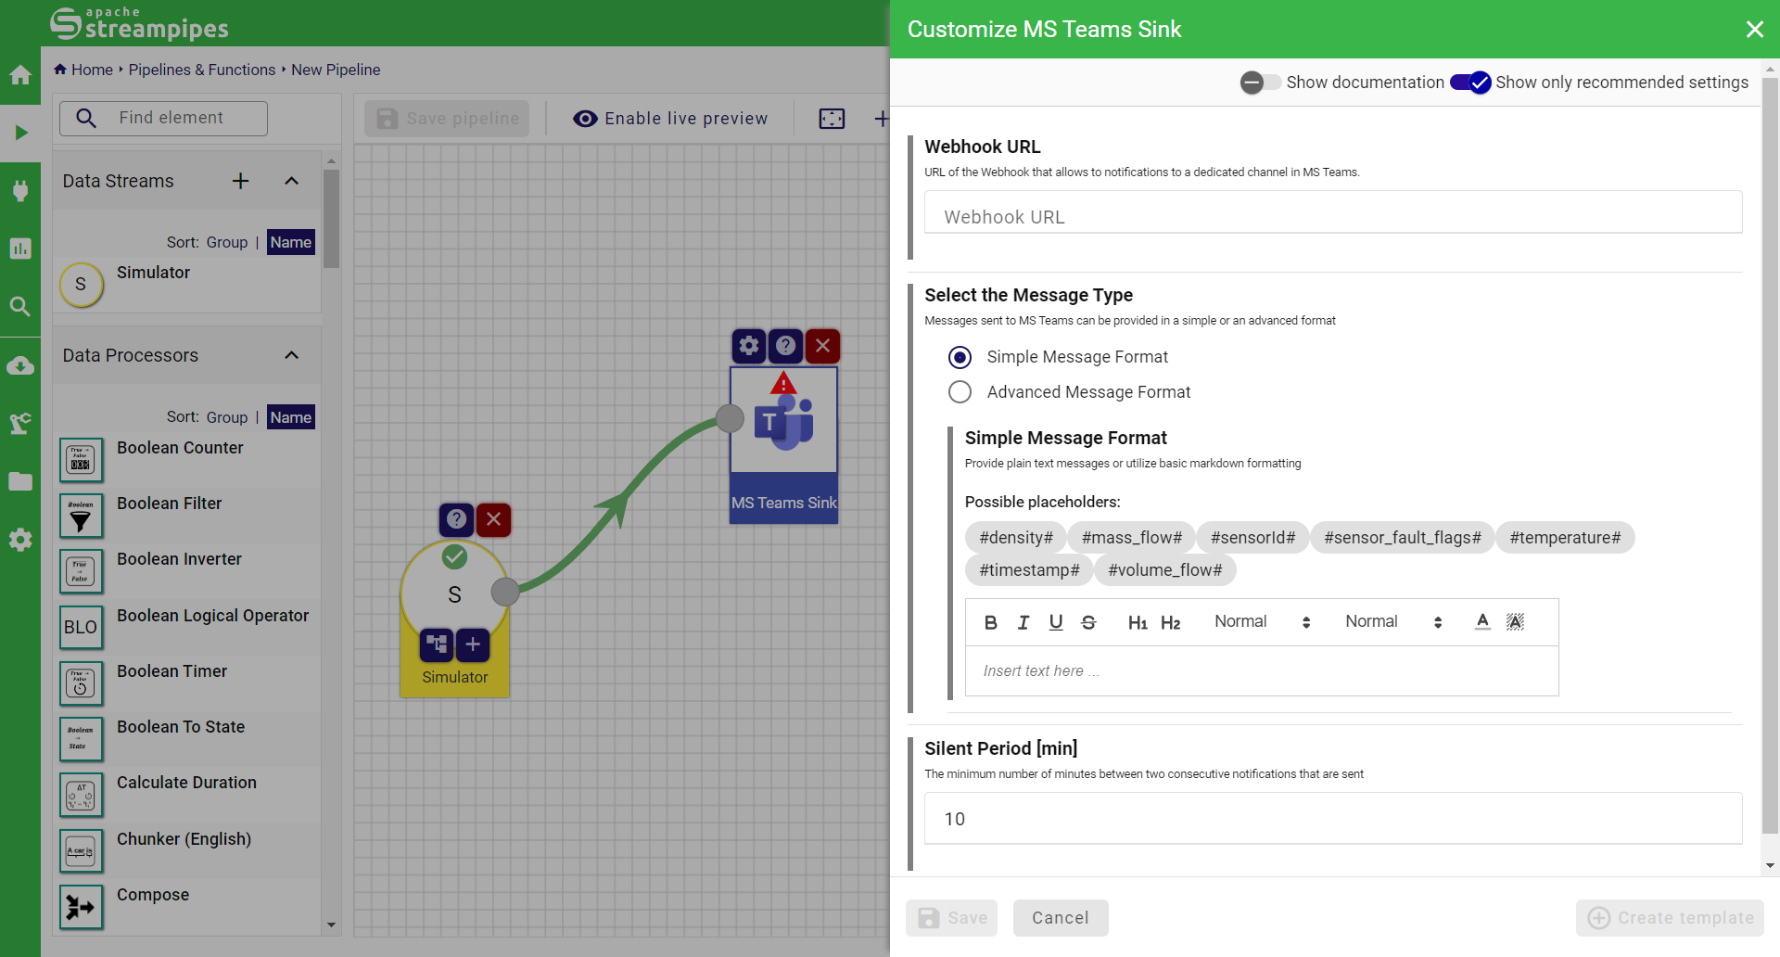Open the text color picker

click(x=1482, y=622)
